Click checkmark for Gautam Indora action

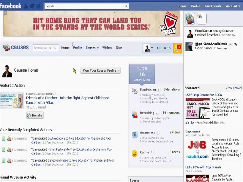tap(4, 139)
